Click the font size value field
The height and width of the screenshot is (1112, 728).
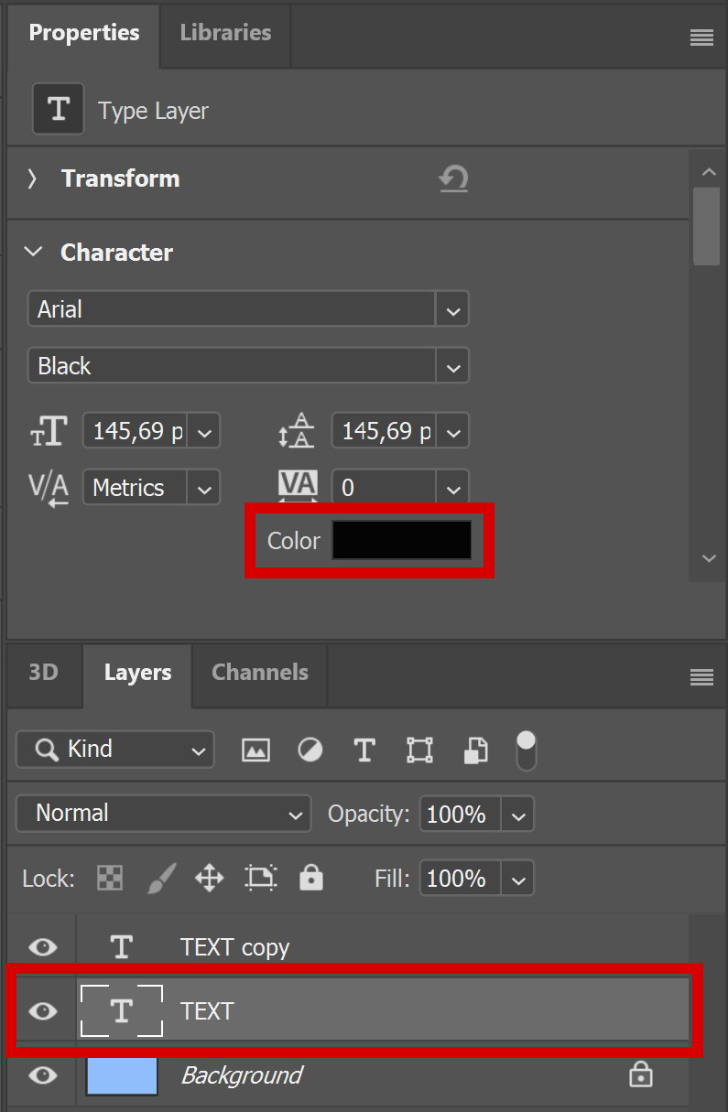pos(136,431)
